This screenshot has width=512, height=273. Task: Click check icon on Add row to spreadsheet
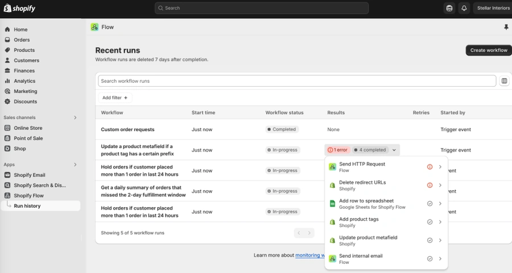click(430, 204)
